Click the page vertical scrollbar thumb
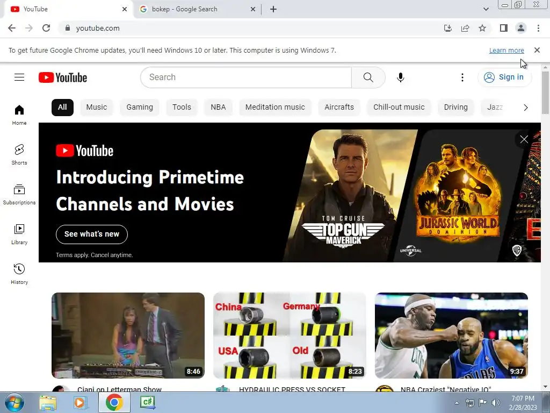Viewport: 550px width, 413px height. pyautogui.click(x=545, y=92)
